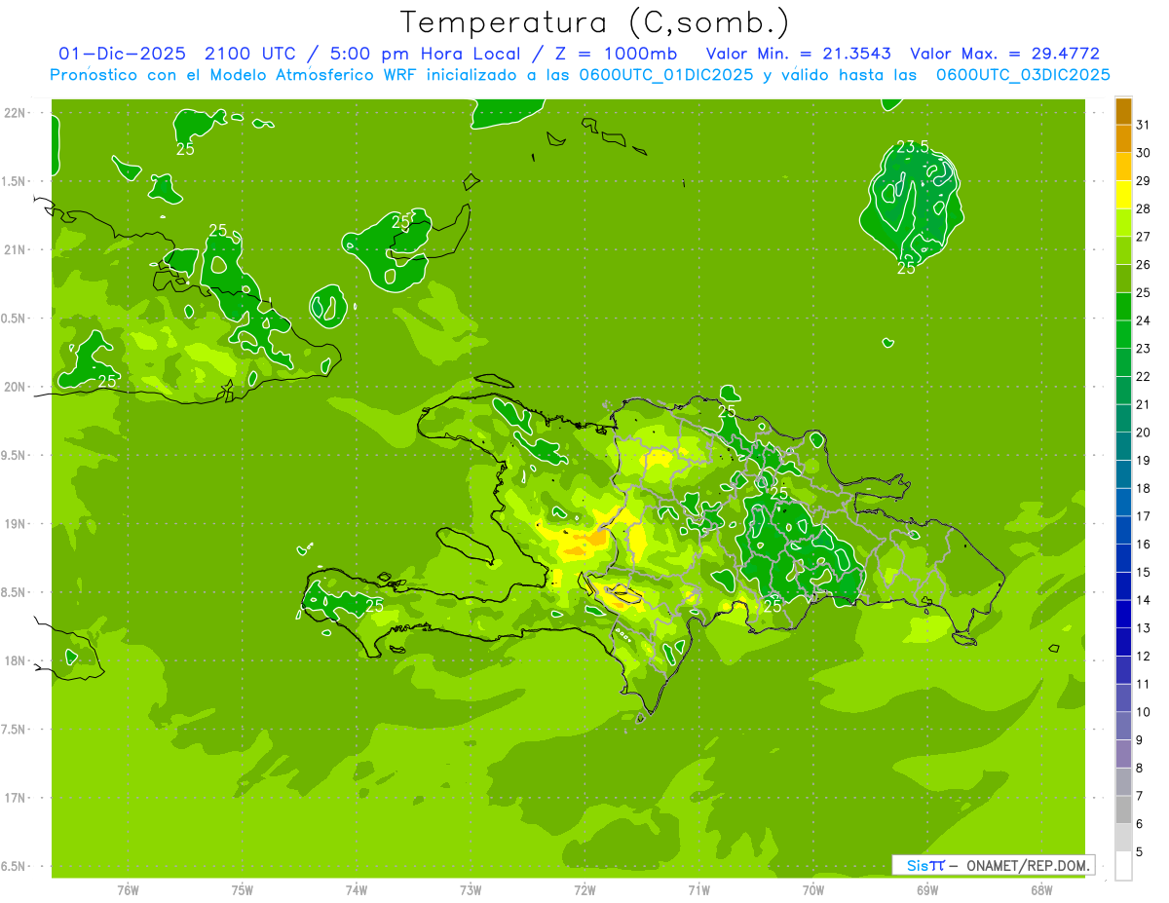Click the "23.5" contour label
The height and width of the screenshot is (903, 1169).
[912, 147]
